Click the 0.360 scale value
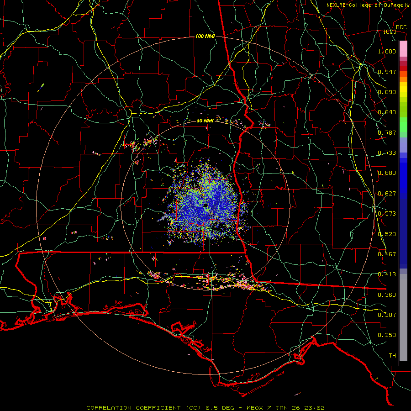 tap(387, 295)
